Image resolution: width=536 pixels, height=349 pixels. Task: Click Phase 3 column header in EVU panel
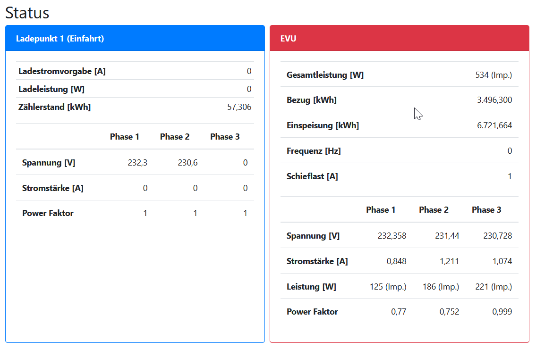coord(486,210)
